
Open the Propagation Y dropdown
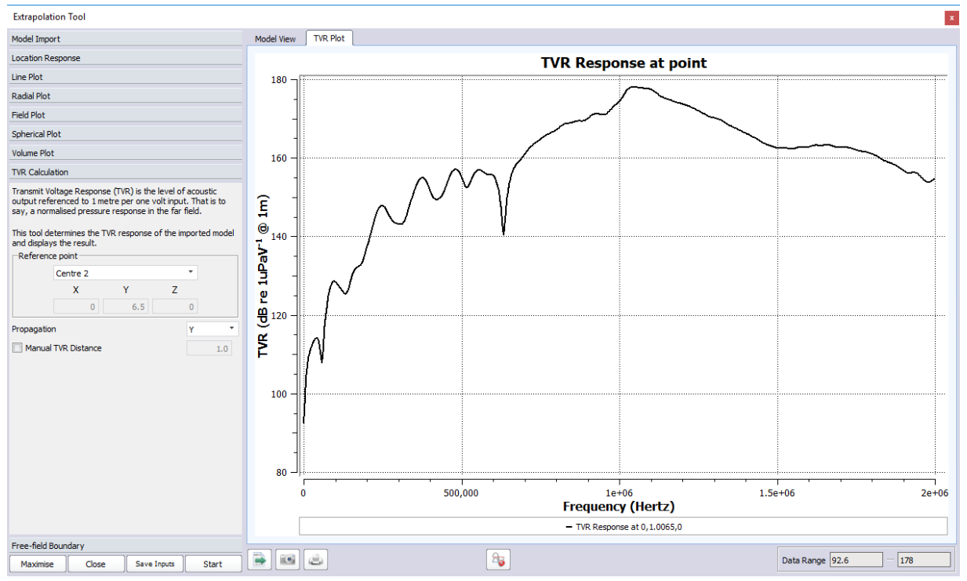pos(212,329)
